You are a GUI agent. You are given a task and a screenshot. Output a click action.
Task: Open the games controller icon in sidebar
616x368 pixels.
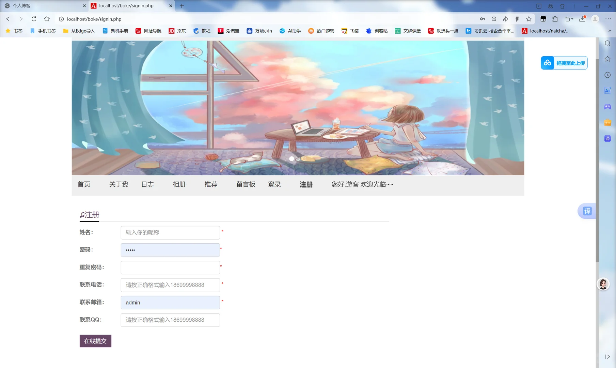(x=607, y=106)
